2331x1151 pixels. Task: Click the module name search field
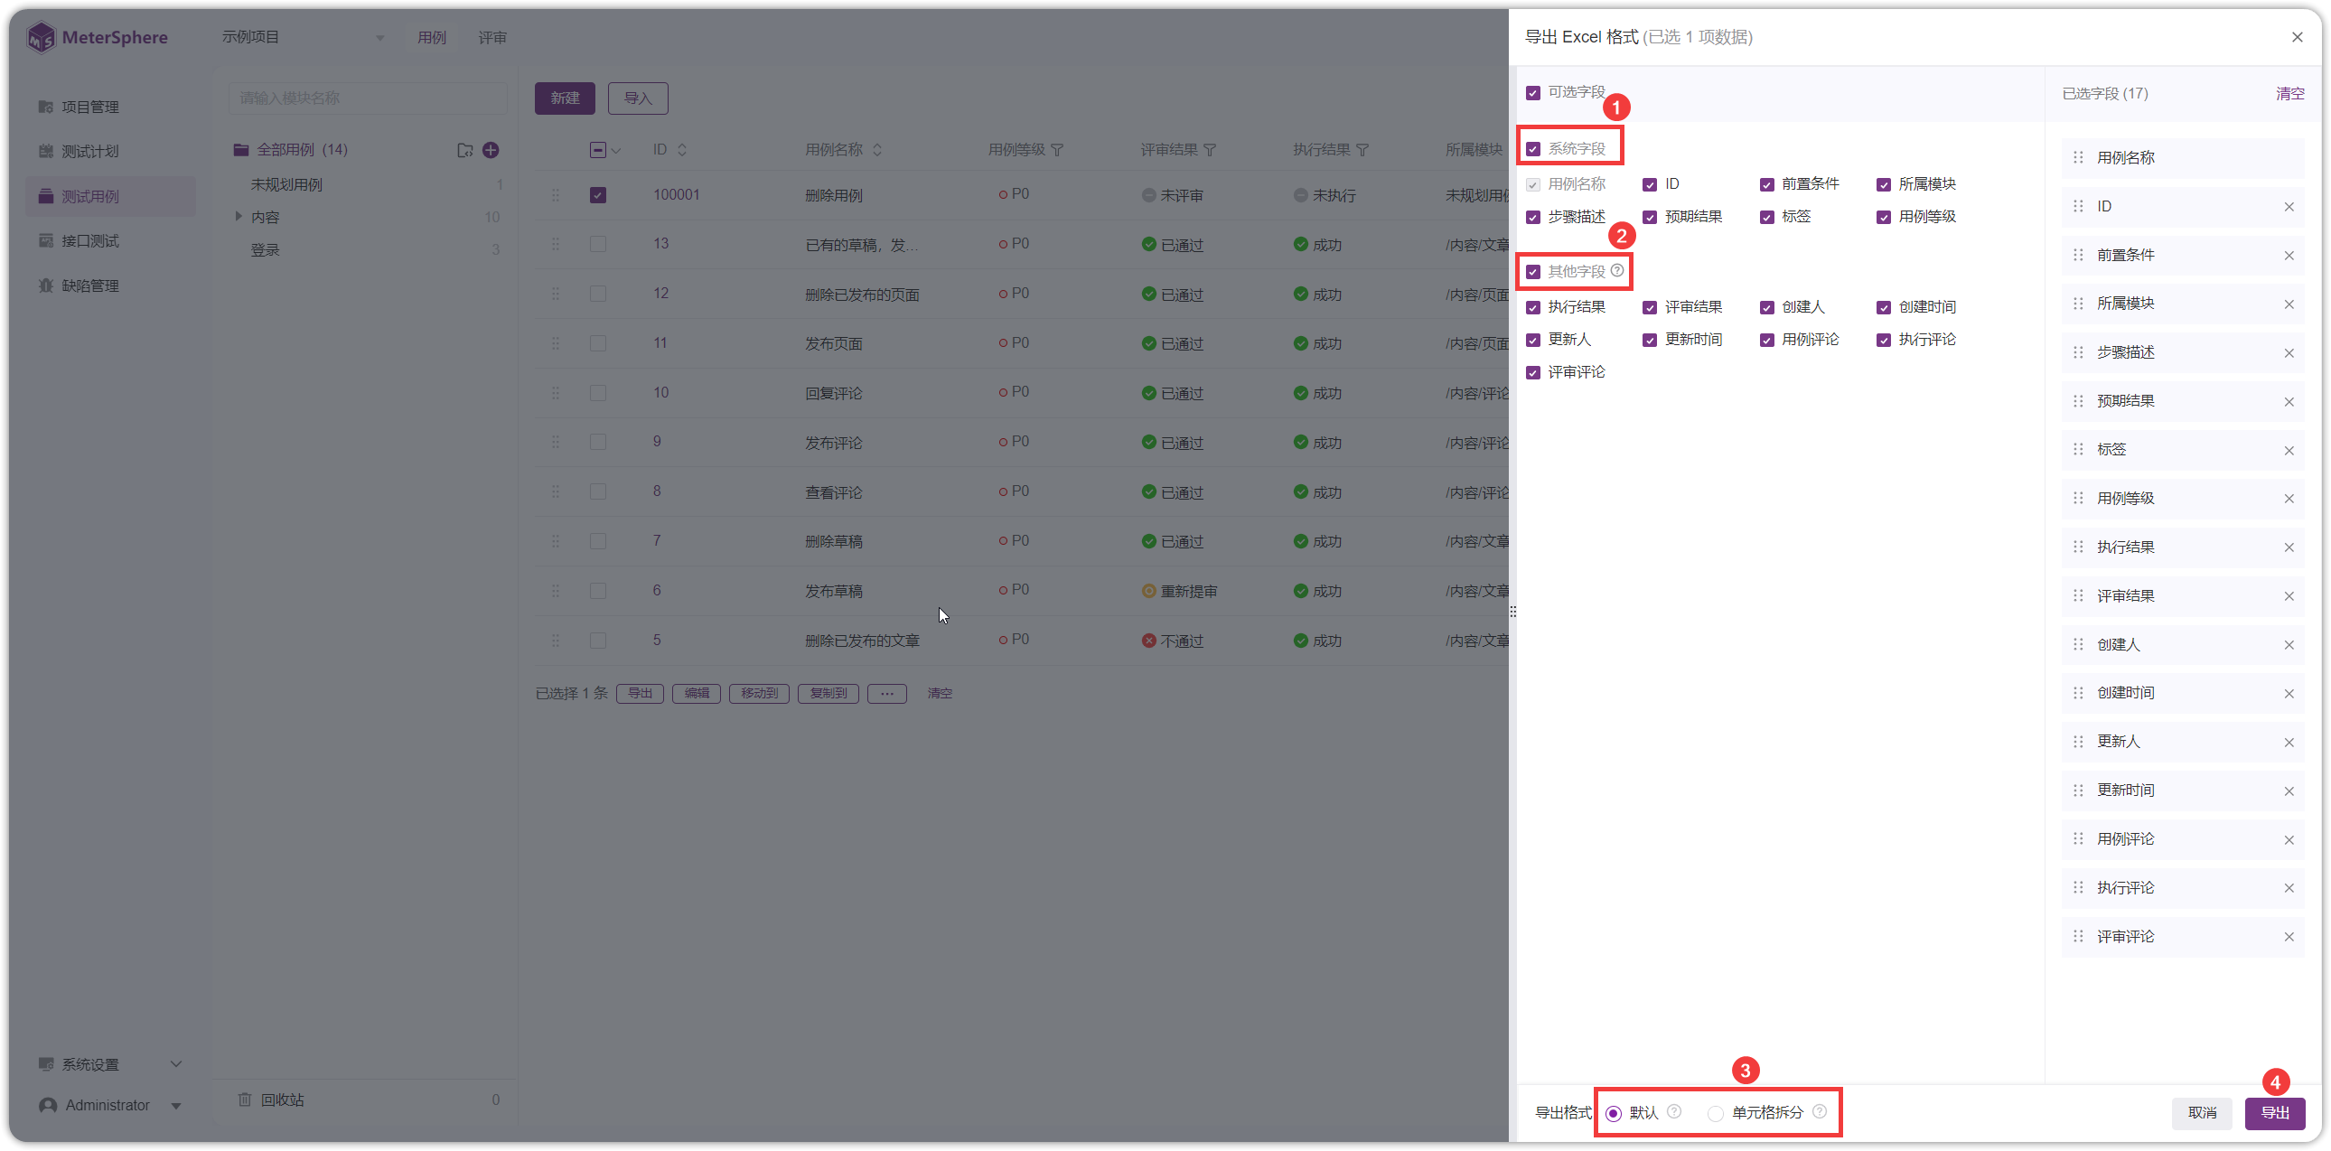click(x=368, y=98)
